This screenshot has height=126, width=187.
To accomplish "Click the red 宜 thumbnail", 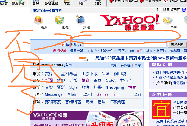I will 162,110.
